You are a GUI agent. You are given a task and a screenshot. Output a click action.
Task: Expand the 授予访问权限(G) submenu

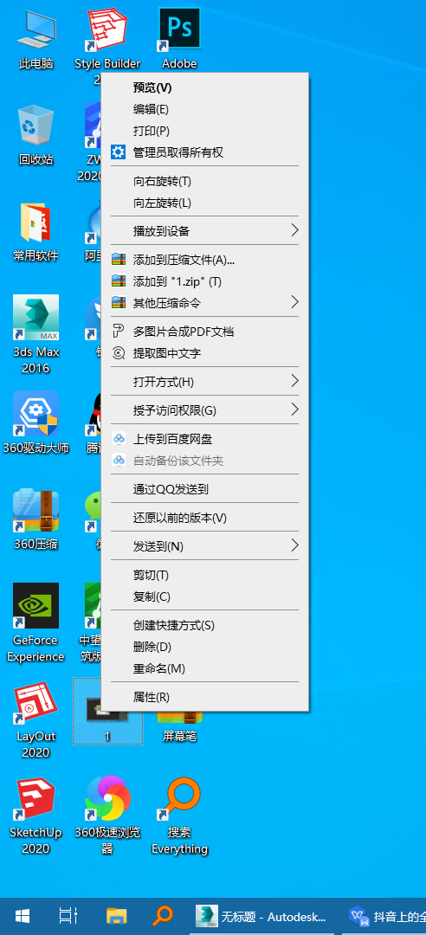click(x=204, y=410)
